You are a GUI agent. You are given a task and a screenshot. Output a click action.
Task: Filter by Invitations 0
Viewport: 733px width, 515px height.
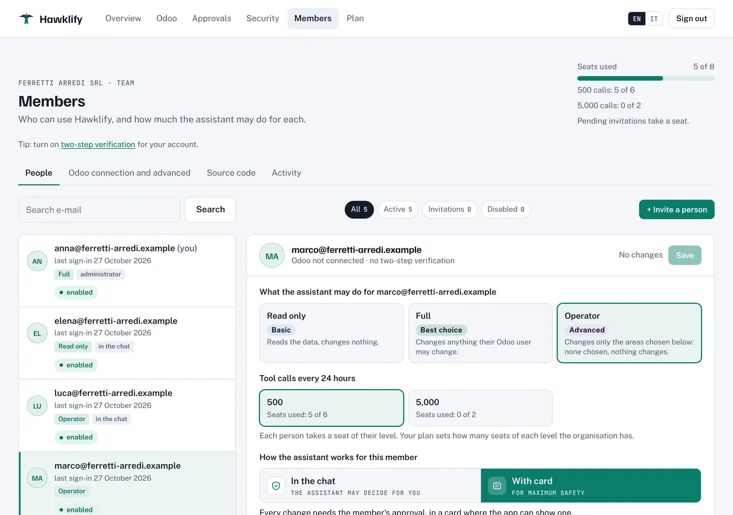coord(449,210)
